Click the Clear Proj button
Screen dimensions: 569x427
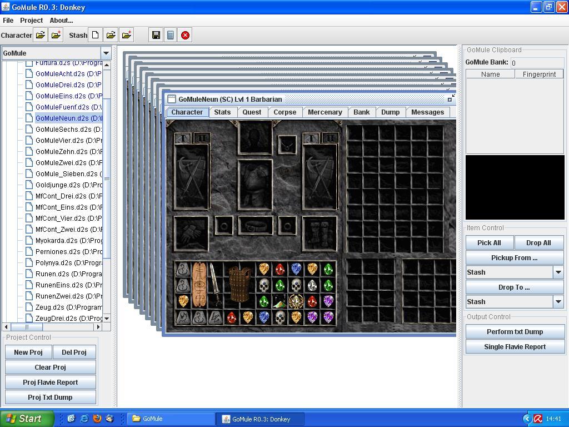click(x=51, y=367)
